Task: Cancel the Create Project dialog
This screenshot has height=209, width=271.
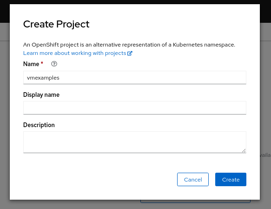Action: click(193, 179)
